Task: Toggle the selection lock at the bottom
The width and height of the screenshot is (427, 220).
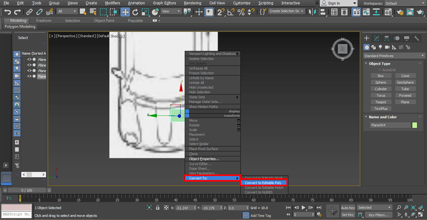Action: point(157,208)
